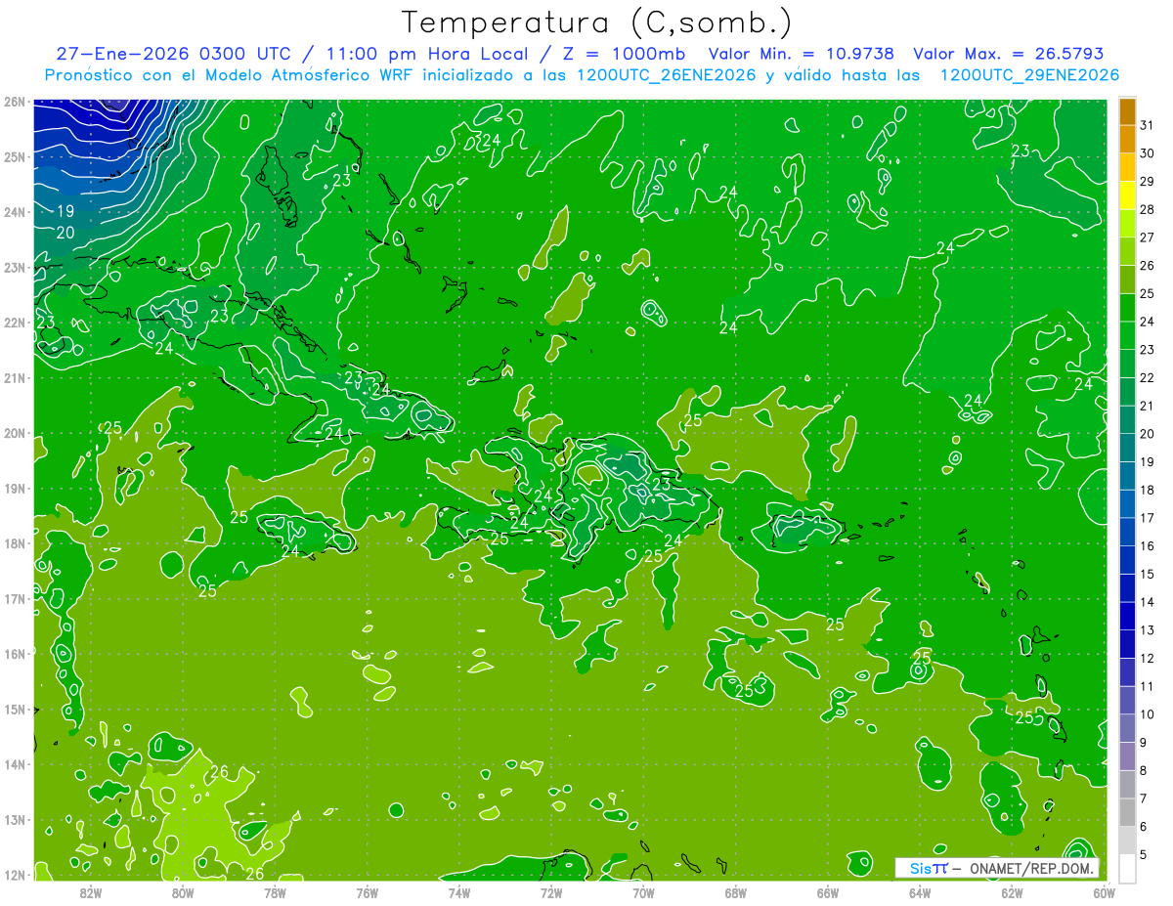Click the 78W longitude axis label
Screen dimensions: 1173x906
pyautogui.click(x=275, y=891)
